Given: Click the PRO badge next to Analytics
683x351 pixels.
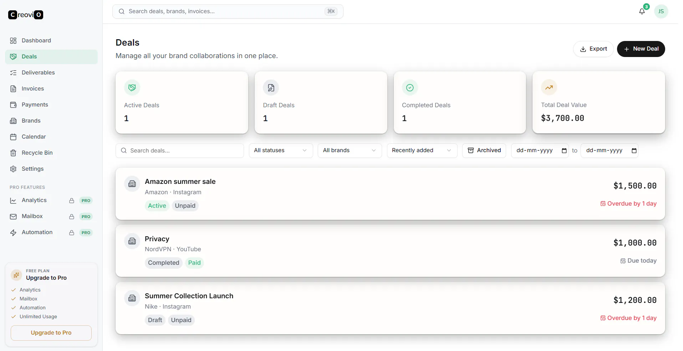Looking at the screenshot, I should click(x=86, y=201).
